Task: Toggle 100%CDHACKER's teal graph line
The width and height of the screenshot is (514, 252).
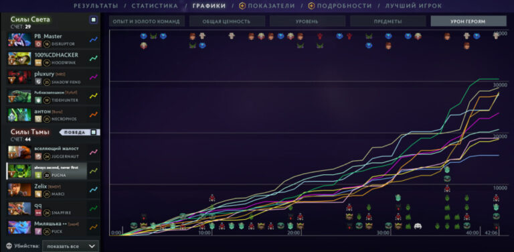Action: coord(94,58)
